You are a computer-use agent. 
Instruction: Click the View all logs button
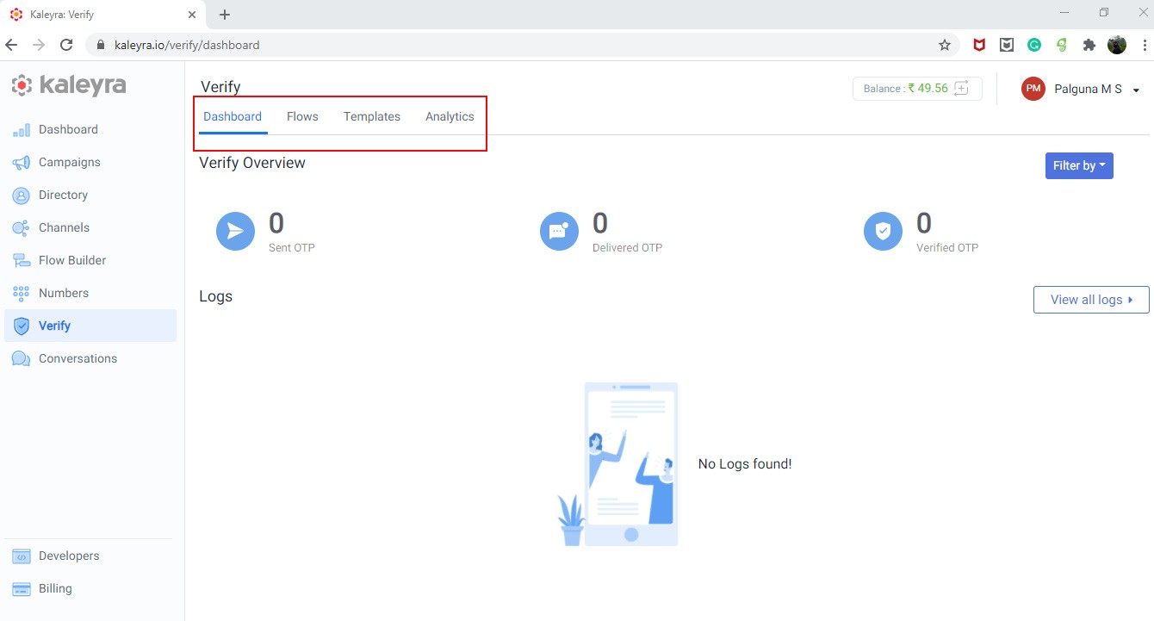[x=1091, y=300]
